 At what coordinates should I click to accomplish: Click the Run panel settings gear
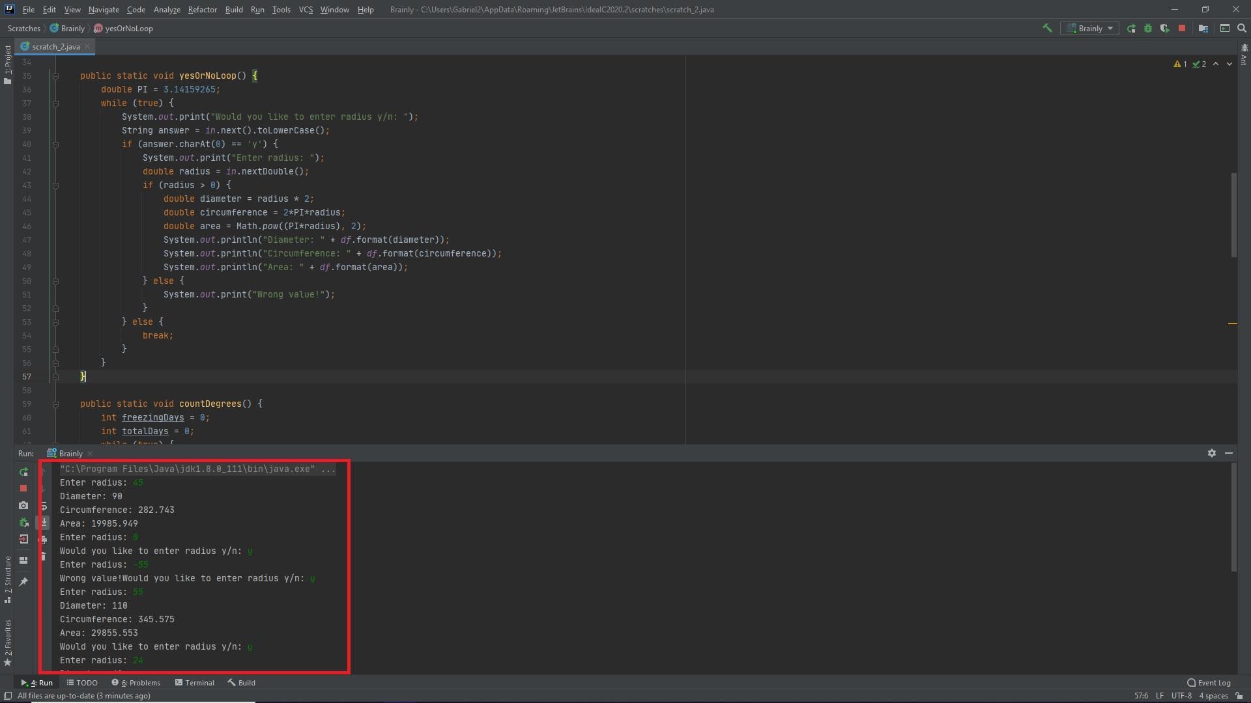point(1212,453)
